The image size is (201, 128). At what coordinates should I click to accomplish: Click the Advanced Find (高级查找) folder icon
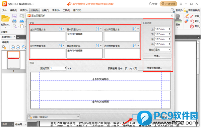click(x=186, y=10)
